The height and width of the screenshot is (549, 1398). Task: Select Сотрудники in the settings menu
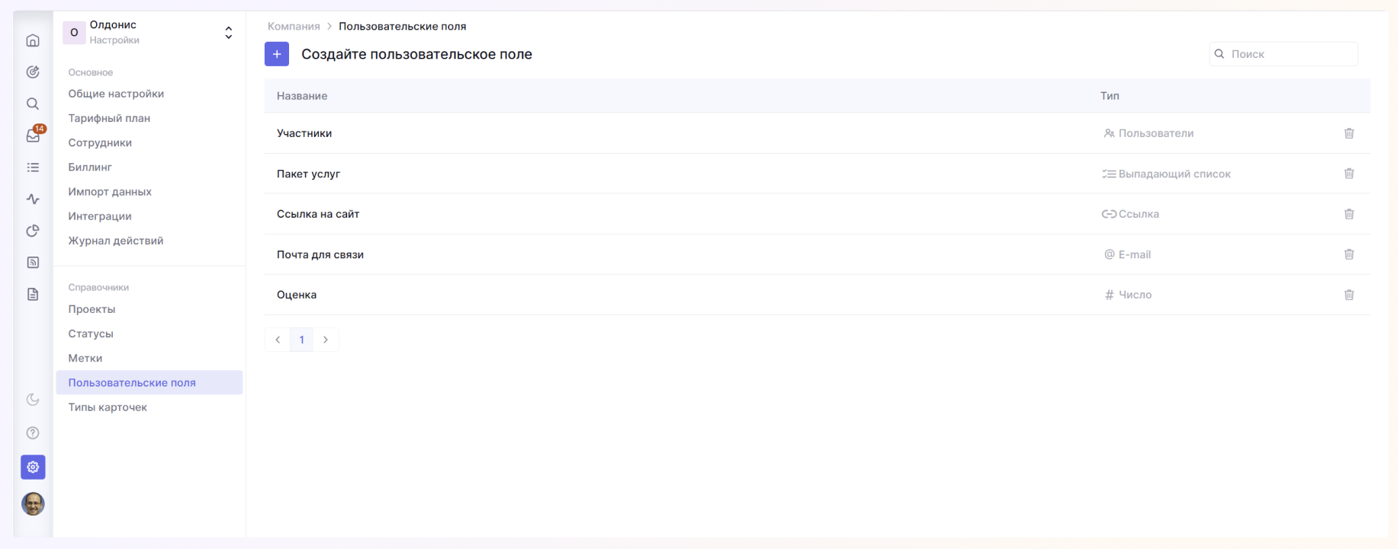(x=100, y=142)
